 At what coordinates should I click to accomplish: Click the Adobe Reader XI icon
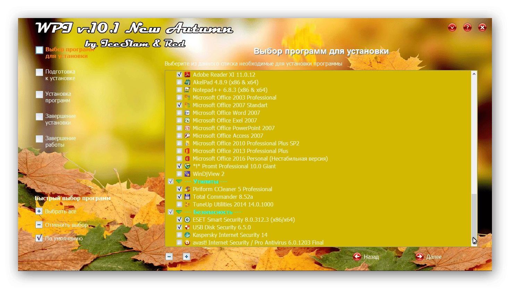point(187,75)
